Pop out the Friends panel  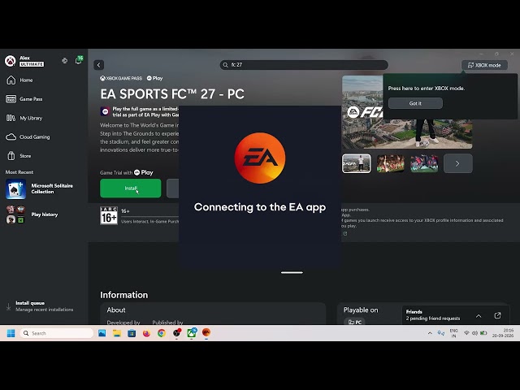497,315
